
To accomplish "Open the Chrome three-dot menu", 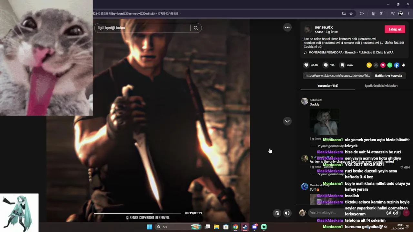I will pos(408,14).
